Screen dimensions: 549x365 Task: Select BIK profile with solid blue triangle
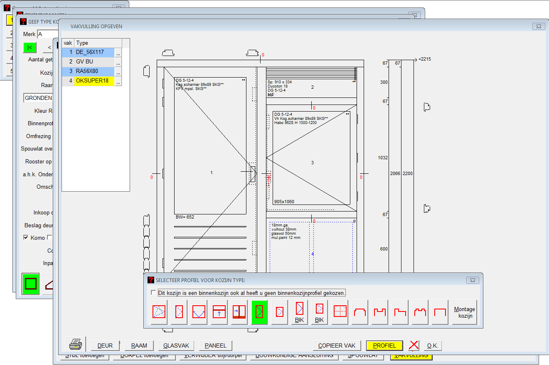coord(300,312)
